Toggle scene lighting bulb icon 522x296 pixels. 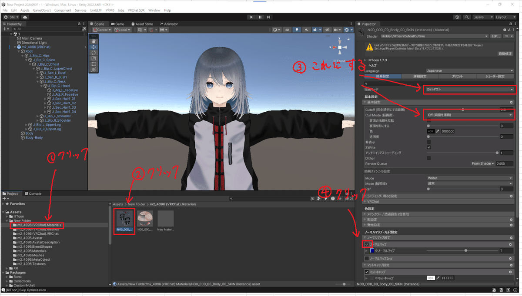(x=297, y=30)
